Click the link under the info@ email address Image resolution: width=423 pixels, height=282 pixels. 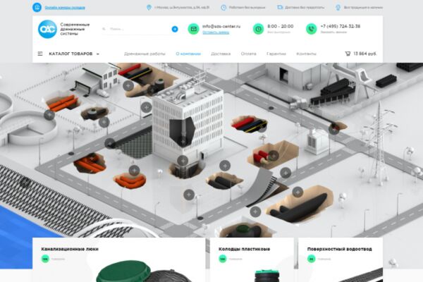click(x=216, y=32)
